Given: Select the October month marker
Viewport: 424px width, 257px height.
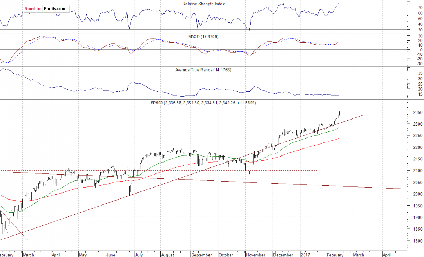Looking at the screenshot, I should coord(226,255).
